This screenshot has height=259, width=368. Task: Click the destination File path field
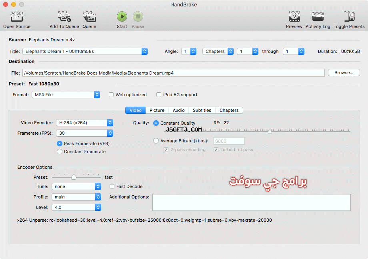click(174, 73)
